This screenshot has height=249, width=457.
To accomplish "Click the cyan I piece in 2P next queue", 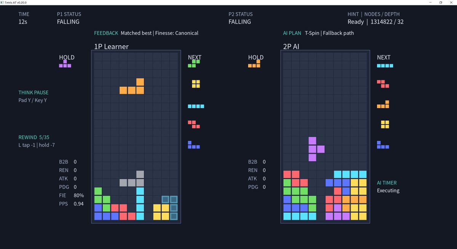I will (x=385, y=65).
